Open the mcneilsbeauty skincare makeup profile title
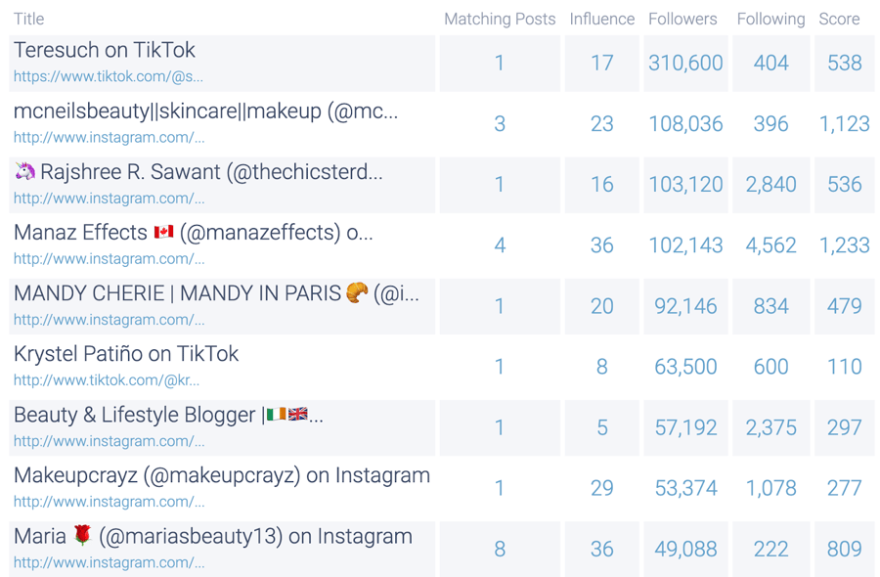Screen dimensions: 880x577 [205, 111]
